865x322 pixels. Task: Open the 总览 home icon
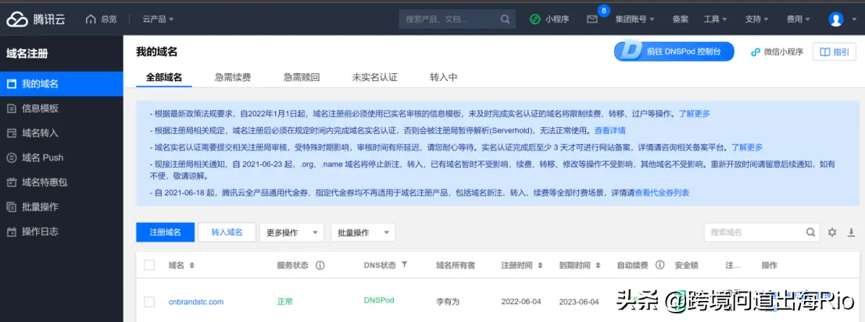91,19
